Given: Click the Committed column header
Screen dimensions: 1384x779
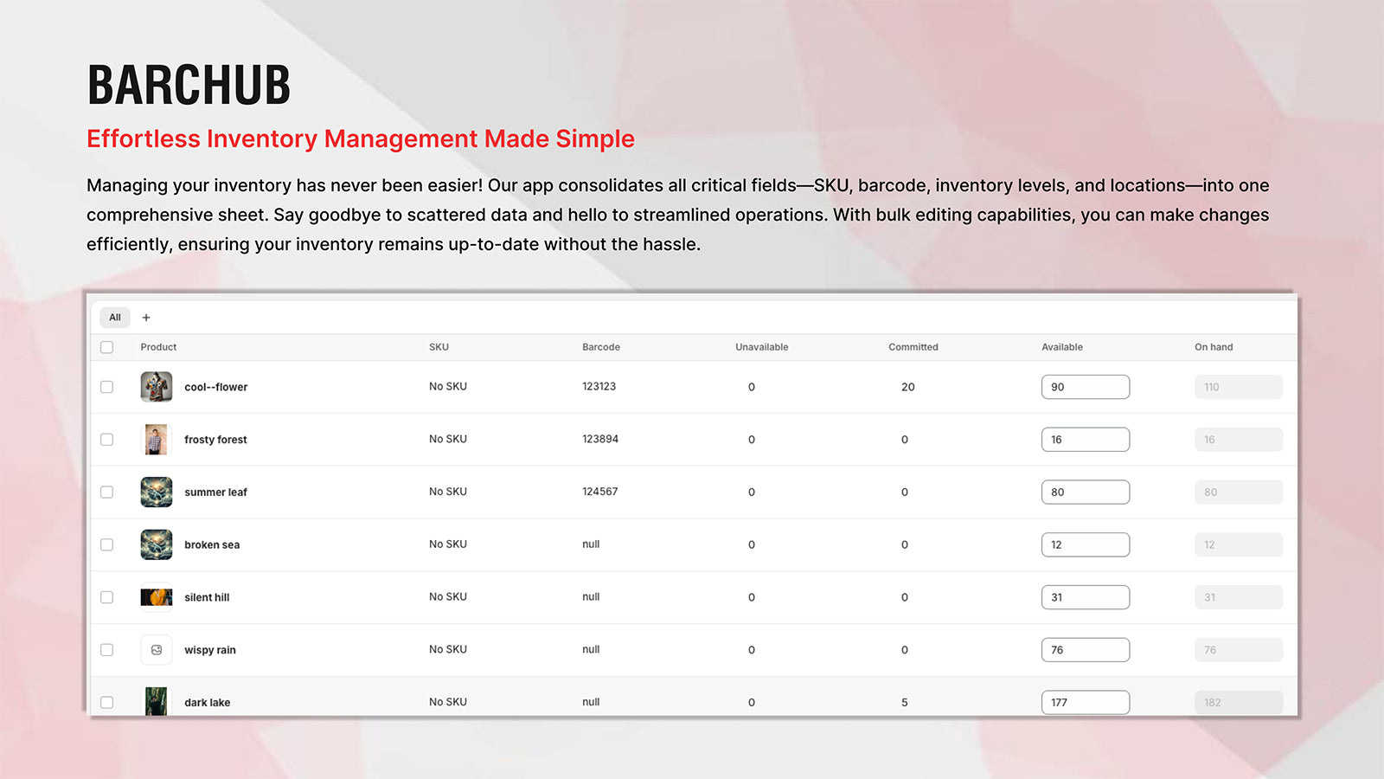Looking at the screenshot, I should click(x=913, y=347).
